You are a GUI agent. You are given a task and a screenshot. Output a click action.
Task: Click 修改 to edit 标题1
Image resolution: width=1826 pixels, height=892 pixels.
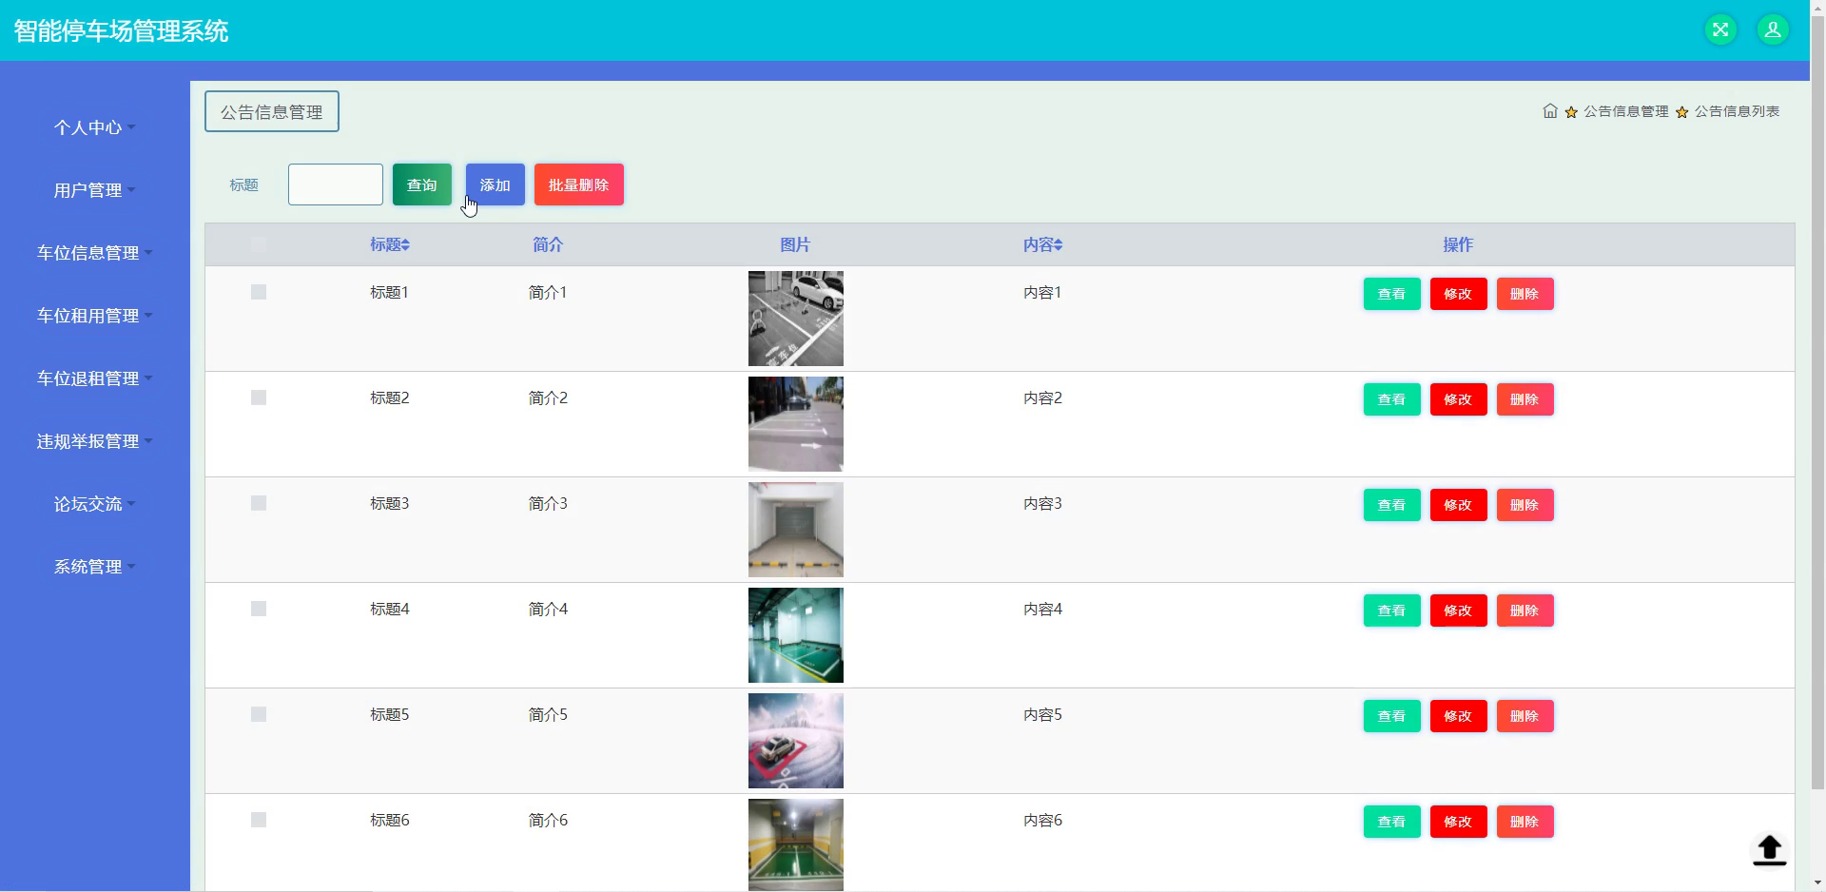pyautogui.click(x=1458, y=294)
